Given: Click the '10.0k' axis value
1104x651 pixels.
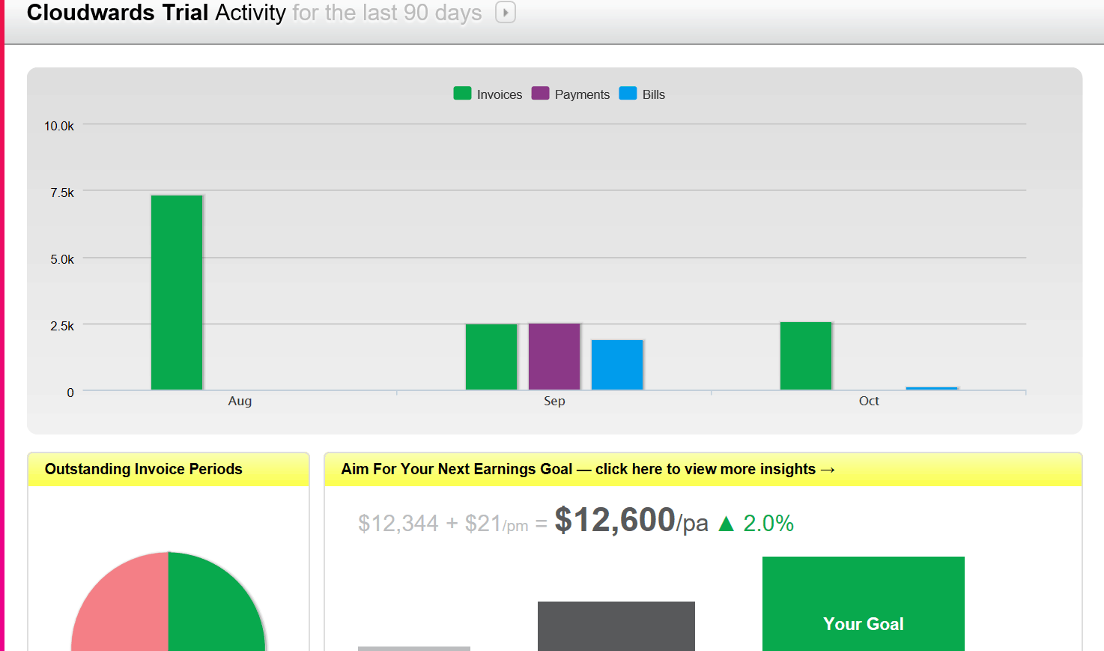Looking at the screenshot, I should pos(59,126).
